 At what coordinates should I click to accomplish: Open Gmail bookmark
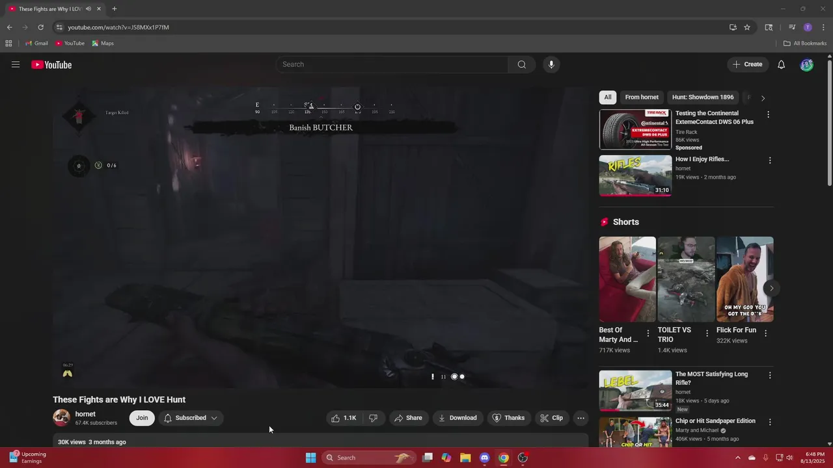pyautogui.click(x=36, y=44)
